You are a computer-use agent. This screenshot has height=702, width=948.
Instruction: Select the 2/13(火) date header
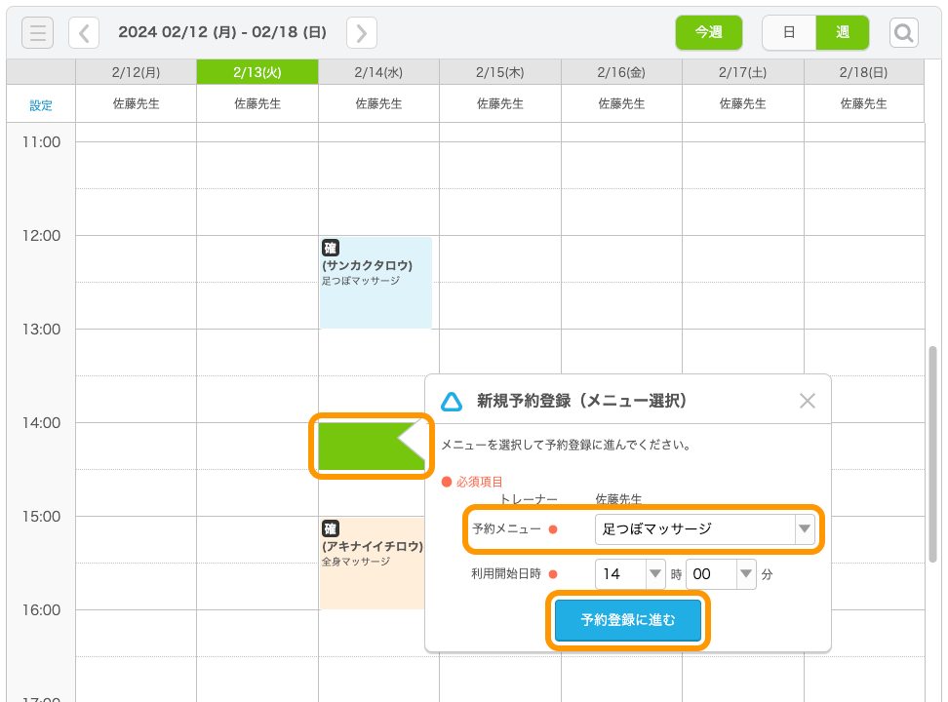[257, 72]
